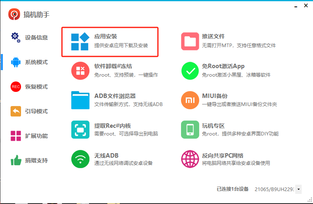Open 反向共享PC网络 pink globe icon
Screen dimensions: 313x204
click(x=190, y=159)
